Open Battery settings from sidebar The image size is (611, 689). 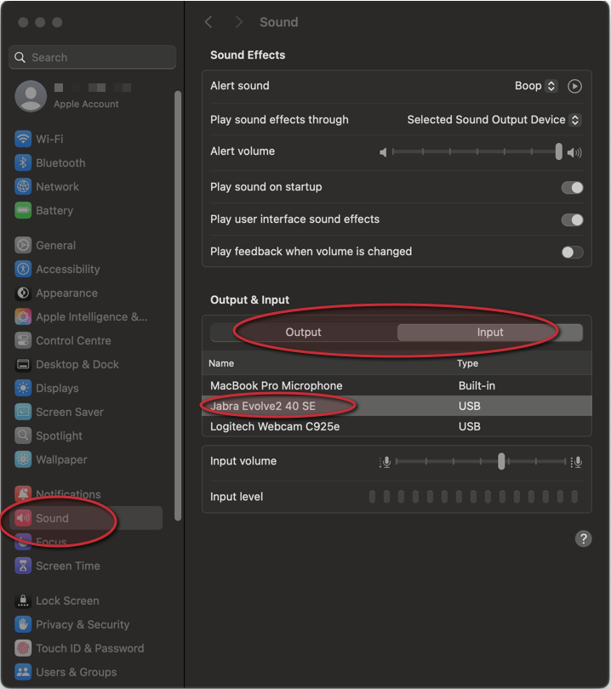point(21,210)
